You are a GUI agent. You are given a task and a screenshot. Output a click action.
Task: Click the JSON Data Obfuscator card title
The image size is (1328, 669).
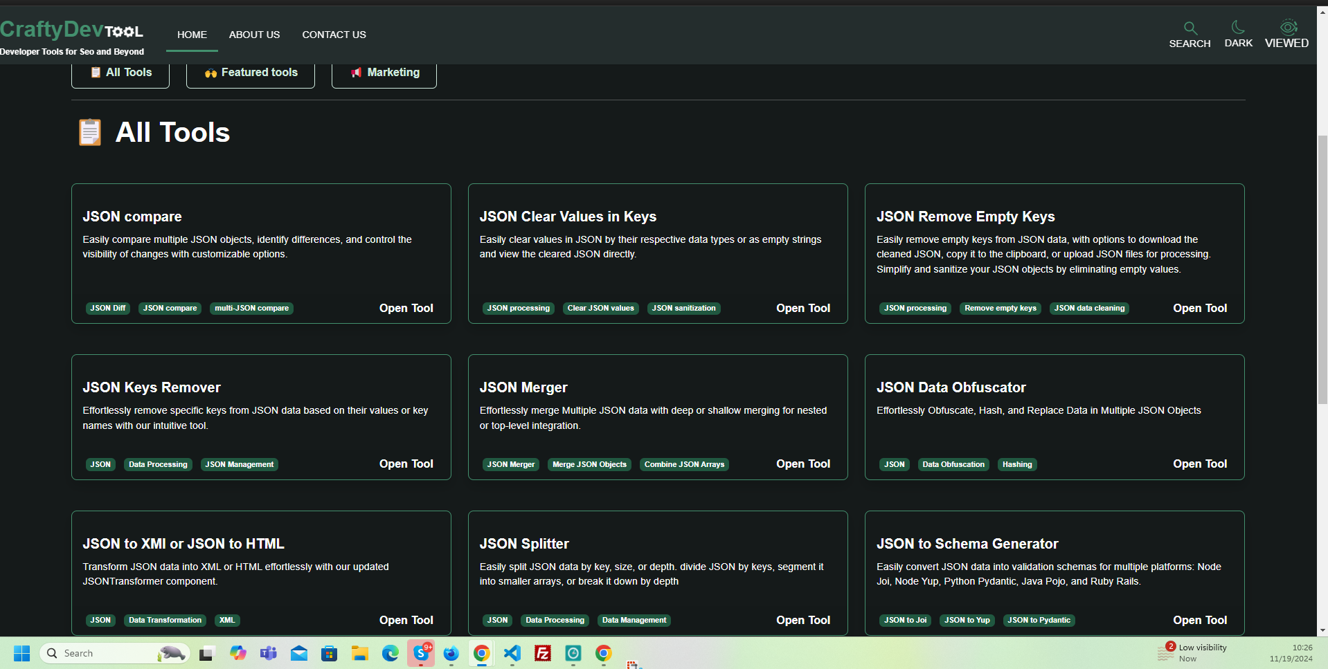click(951, 387)
